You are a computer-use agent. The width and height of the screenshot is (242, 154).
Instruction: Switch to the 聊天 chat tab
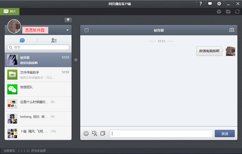[x=10, y=12]
